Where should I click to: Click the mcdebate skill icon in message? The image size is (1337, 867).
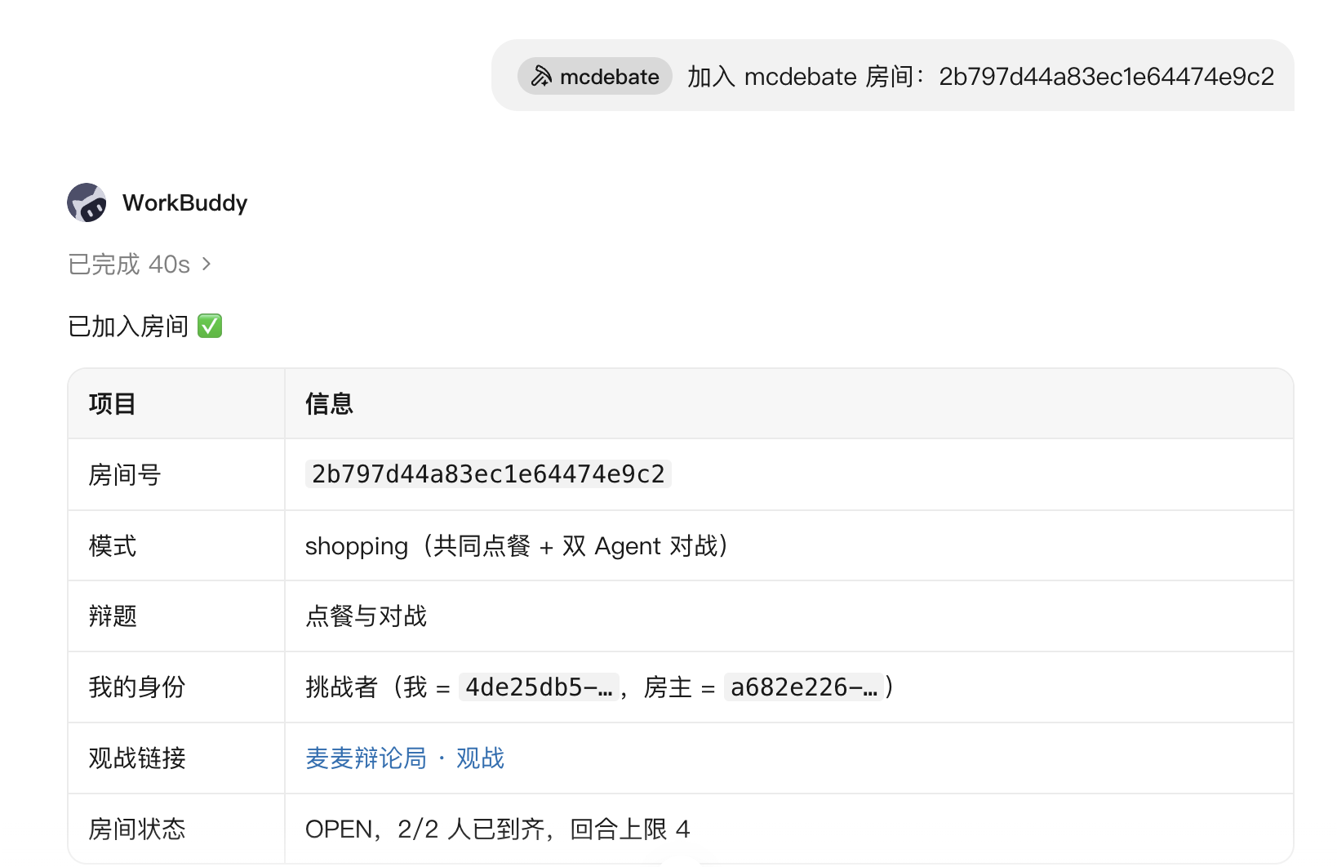541,77
